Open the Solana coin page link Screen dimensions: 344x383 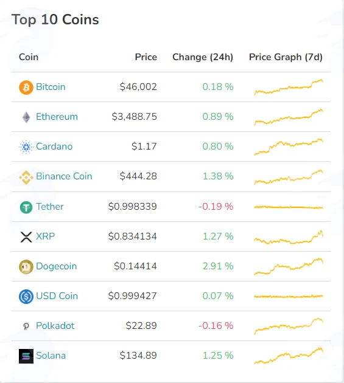pyautogui.click(x=51, y=356)
